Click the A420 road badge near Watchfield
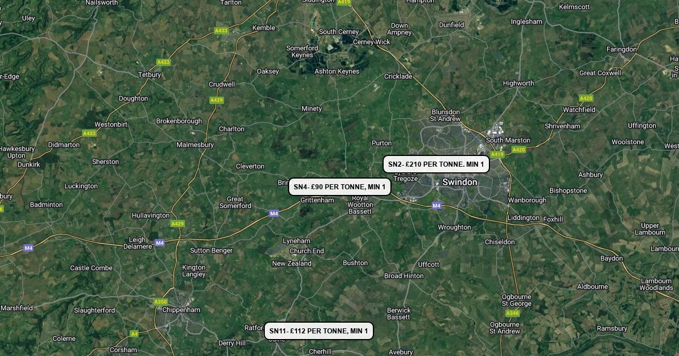 tap(586, 98)
